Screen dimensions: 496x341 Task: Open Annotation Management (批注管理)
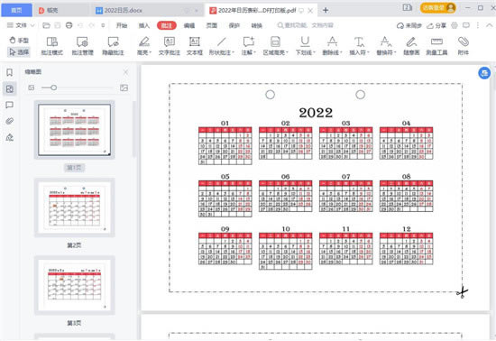(82, 46)
